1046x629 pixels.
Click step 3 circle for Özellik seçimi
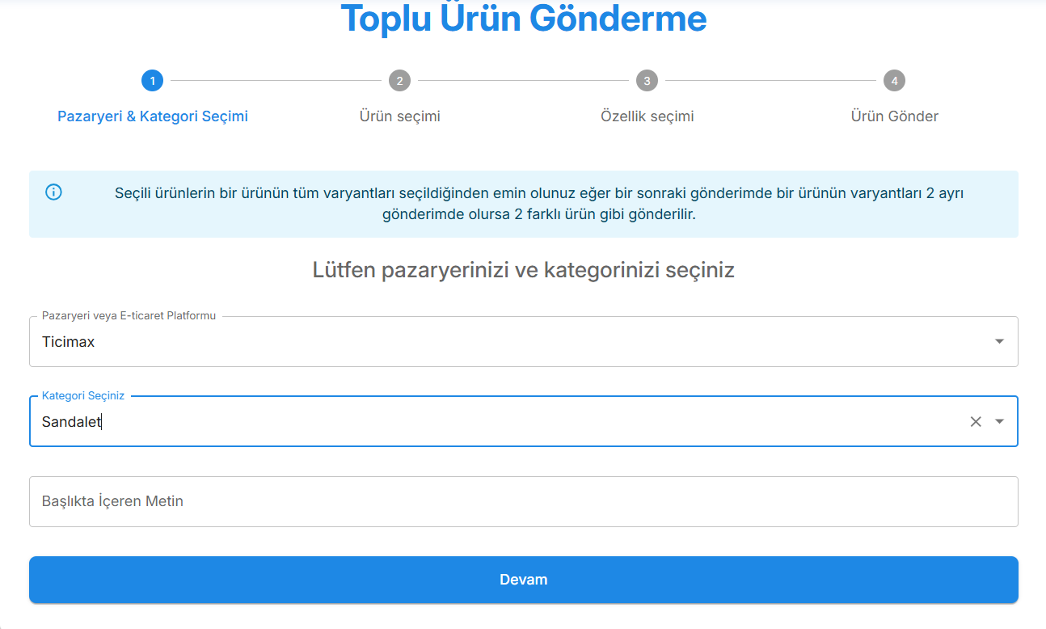coord(647,80)
